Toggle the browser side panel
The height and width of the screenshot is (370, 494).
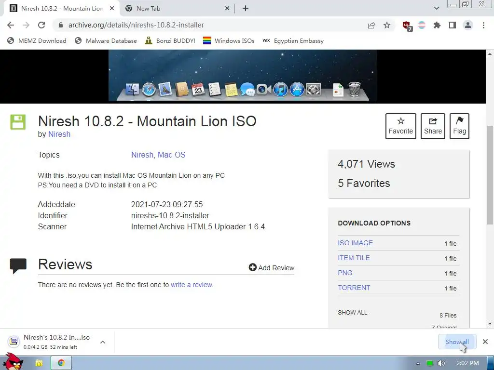(453, 25)
